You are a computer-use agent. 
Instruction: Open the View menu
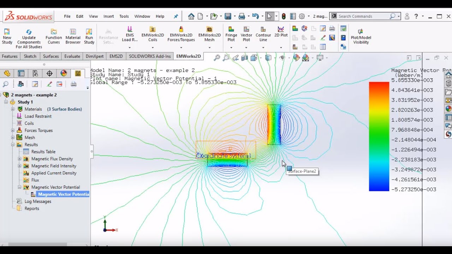93,16
